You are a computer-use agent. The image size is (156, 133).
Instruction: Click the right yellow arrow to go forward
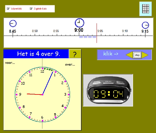click(x=145, y=55)
